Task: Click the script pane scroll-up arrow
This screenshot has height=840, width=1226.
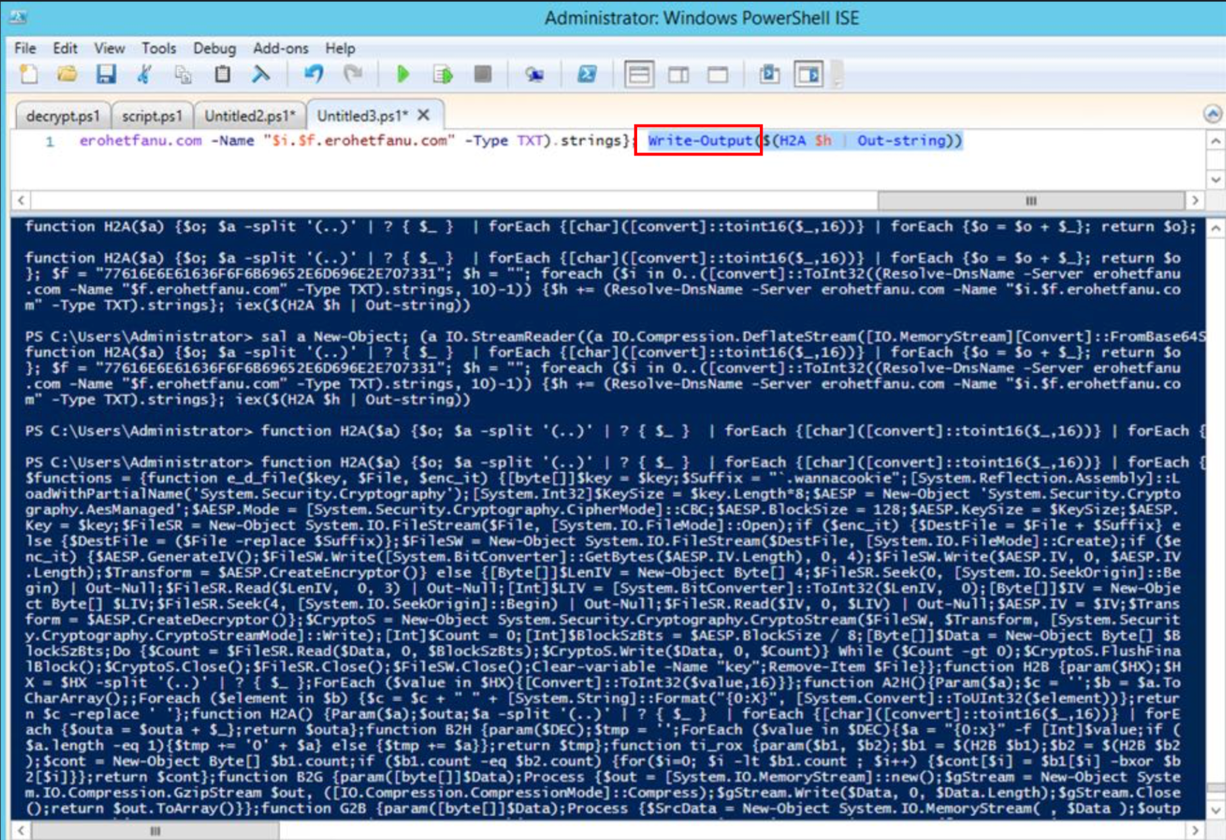Action: click(x=1215, y=142)
